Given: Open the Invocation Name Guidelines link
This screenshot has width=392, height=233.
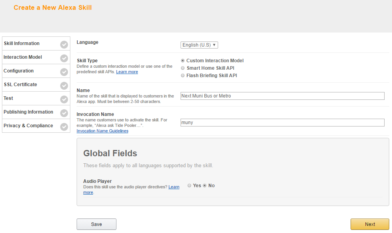Looking at the screenshot, I should tap(102, 131).
